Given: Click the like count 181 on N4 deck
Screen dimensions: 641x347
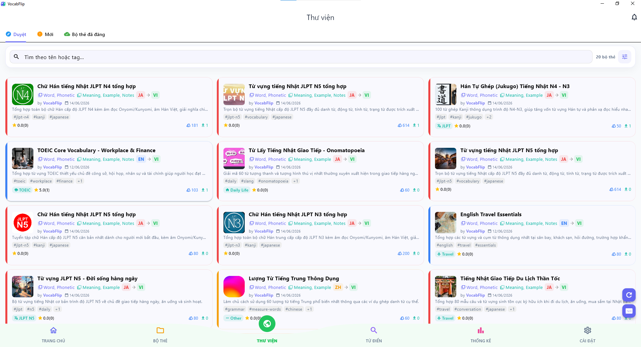Looking at the screenshot, I should click(192, 125).
